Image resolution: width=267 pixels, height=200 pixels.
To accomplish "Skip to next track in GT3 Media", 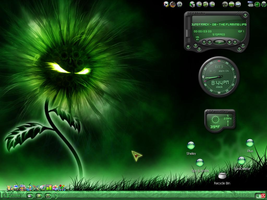I will [235, 42].
